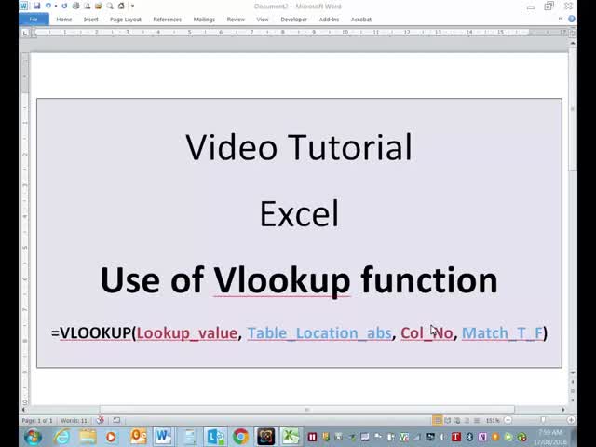Open the File tab
Screen dimensions: 596x447
point(34,20)
